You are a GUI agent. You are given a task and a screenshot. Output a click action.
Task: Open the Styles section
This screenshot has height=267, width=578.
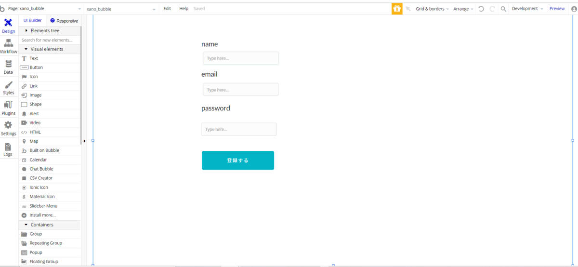(x=8, y=88)
